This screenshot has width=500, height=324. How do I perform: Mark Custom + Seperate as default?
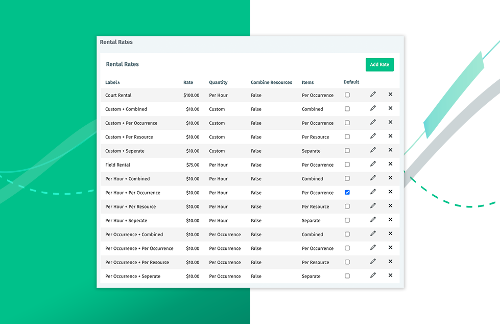347,151
